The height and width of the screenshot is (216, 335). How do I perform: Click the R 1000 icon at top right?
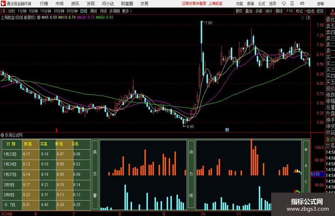tap(333, 12)
